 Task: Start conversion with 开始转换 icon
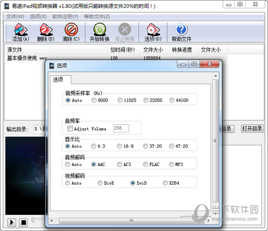click(99, 33)
